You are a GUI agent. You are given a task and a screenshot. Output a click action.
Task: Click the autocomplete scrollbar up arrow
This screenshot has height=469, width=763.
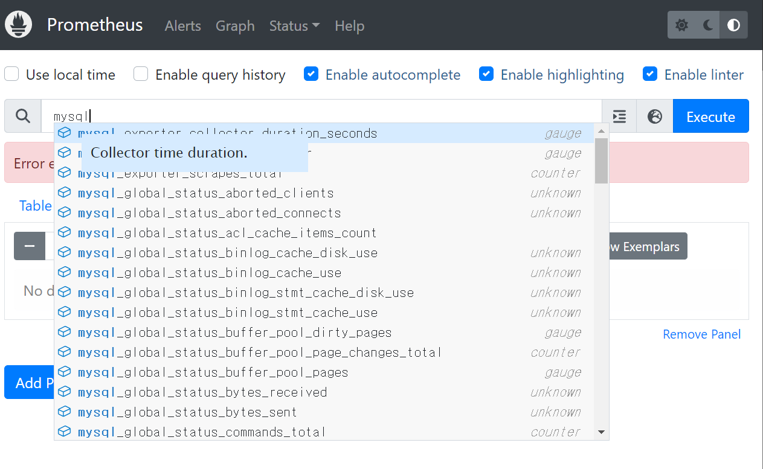click(601, 130)
